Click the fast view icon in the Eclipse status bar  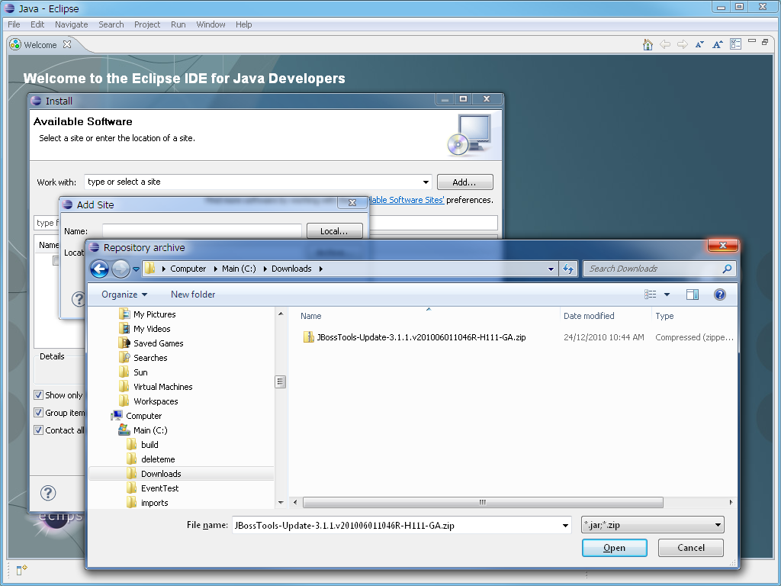pyautogui.click(x=22, y=570)
